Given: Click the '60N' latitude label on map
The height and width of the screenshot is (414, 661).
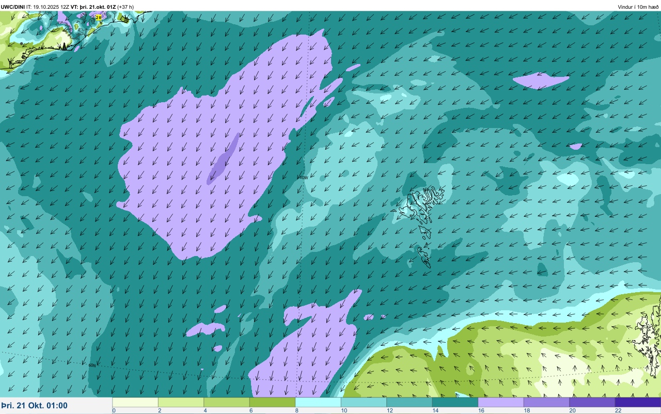Looking at the screenshot, I should (x=92, y=365).
